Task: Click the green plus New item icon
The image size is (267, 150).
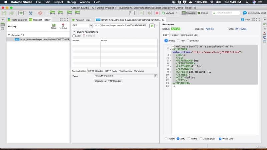Action: click(x=21, y=13)
